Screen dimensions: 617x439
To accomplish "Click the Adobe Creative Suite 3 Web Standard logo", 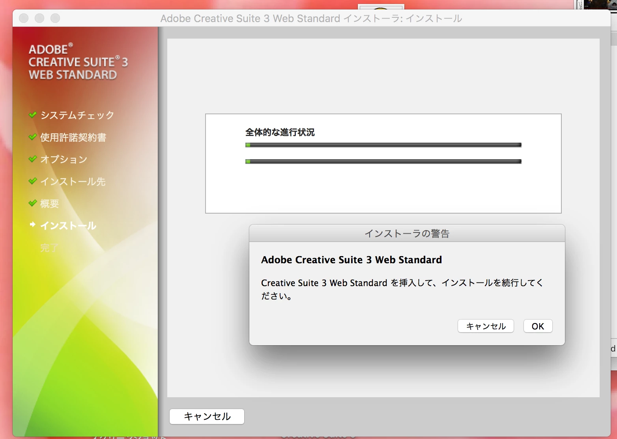I will [78, 62].
